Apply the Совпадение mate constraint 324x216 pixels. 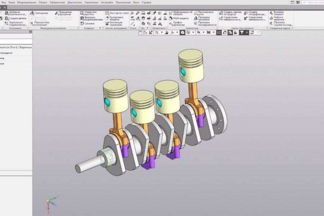pos(39,13)
